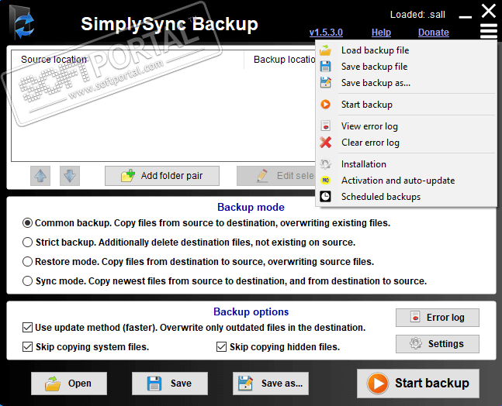
Task: Close the SimplySync Backup window
Action: (489, 11)
